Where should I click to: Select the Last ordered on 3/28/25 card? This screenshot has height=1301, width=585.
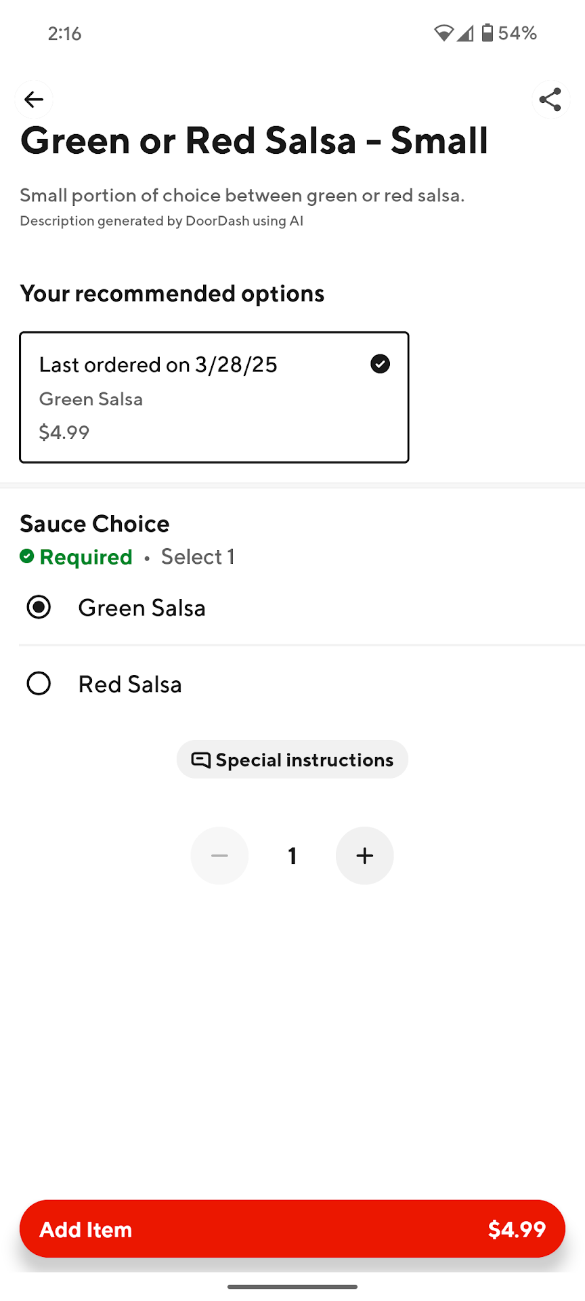pyautogui.click(x=214, y=397)
